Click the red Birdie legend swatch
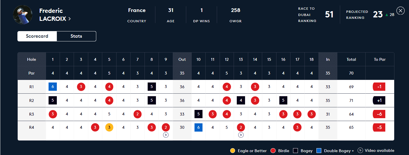 273,151
